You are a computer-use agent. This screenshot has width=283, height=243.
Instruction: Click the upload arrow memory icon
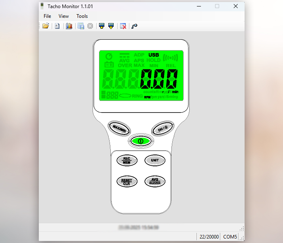pyautogui.click(x=102, y=26)
